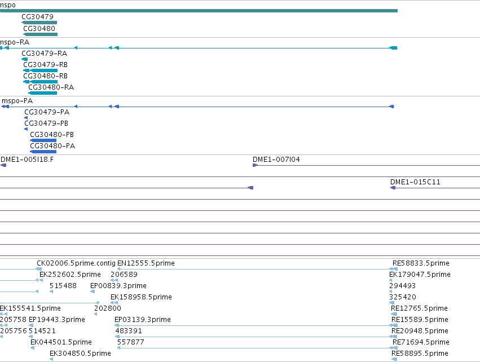Click the CG30480-PB protein feature bar

pos(43,140)
